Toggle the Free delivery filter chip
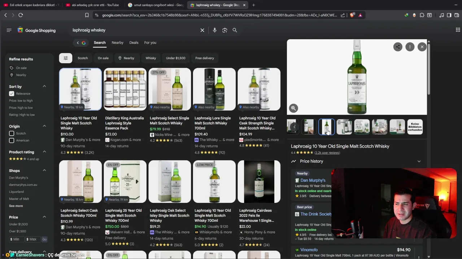 [205, 58]
